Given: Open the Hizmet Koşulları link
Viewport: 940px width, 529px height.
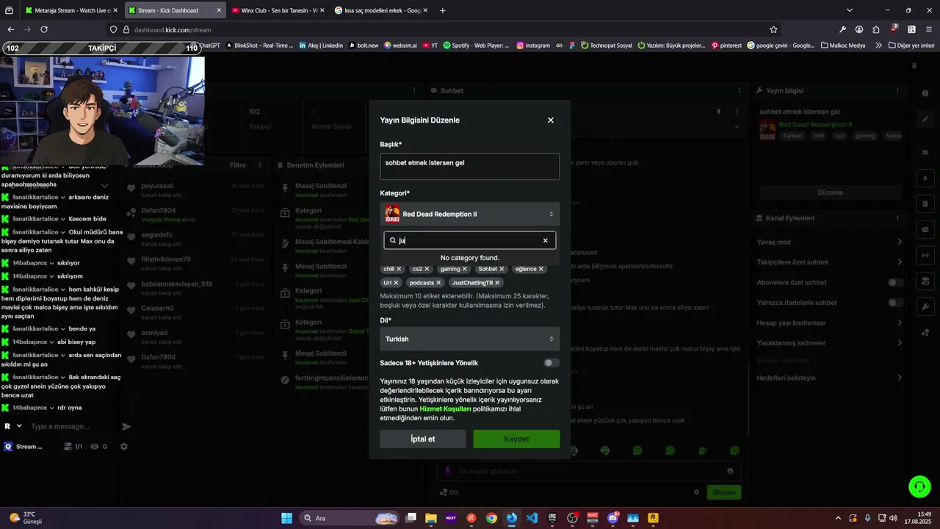Looking at the screenshot, I should [445, 409].
